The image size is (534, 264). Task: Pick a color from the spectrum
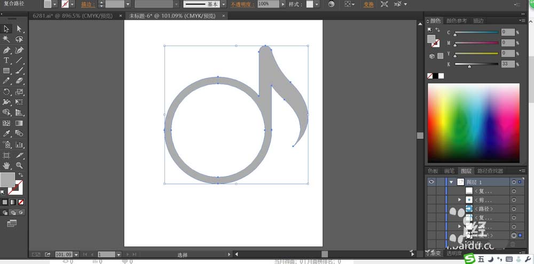click(x=473, y=123)
